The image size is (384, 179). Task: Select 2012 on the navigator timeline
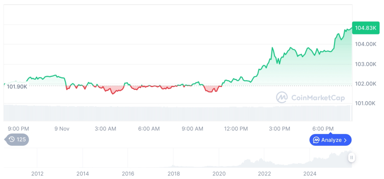click(37, 173)
